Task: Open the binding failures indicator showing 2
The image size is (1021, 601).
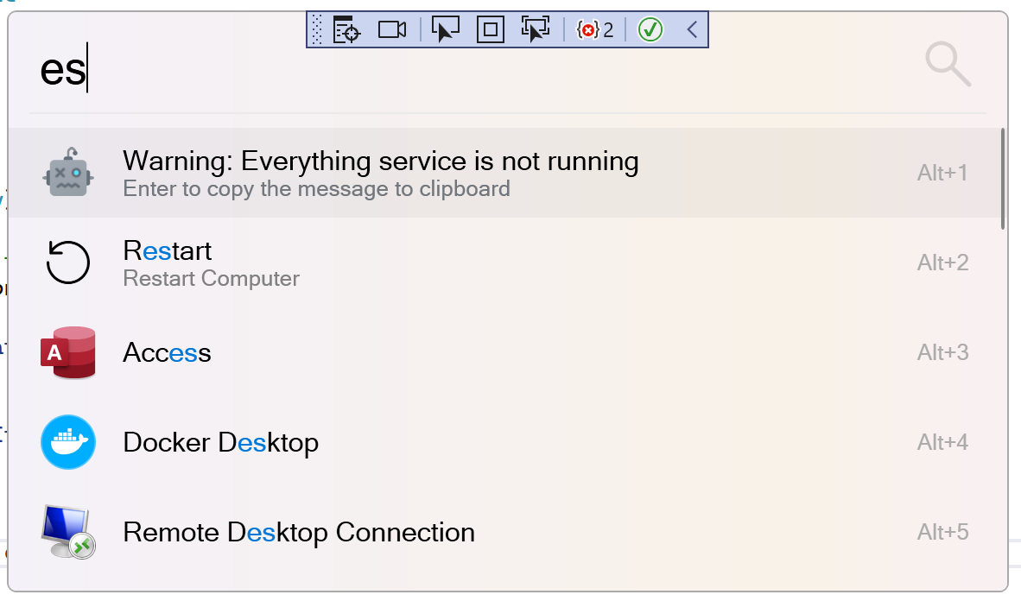Action: [x=594, y=29]
